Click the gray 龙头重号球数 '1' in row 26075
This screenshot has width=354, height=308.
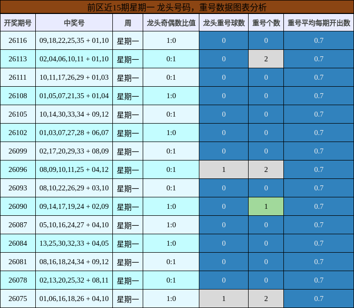[224, 299]
